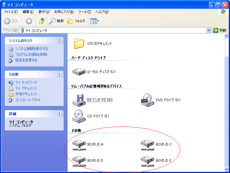Viewport: 230px width, 173px height.
Task: Select the 3.5 インチ FD (A:) floppy icon
Action: point(79,100)
